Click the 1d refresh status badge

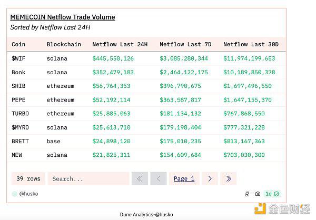coord(272,194)
